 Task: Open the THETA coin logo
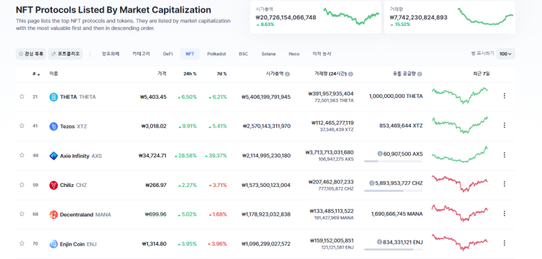pyautogui.click(x=53, y=97)
